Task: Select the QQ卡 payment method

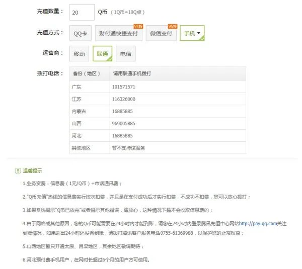Action: click(81, 33)
